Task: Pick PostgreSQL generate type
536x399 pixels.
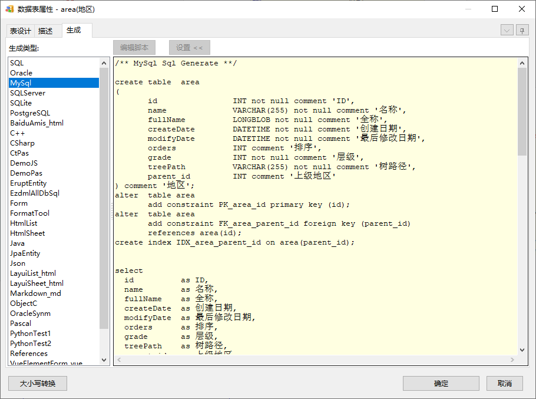Action: point(54,113)
